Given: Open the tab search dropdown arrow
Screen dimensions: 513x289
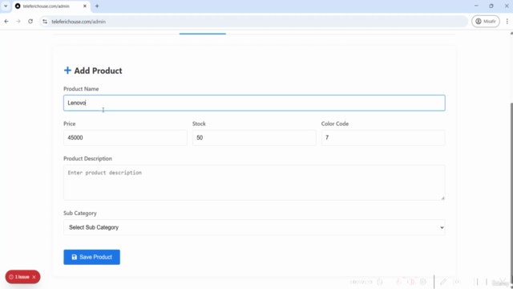Looking at the screenshot, I should (x=6, y=6).
